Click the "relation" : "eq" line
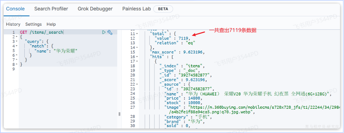This screenshot has width=344, height=133. [175, 43]
